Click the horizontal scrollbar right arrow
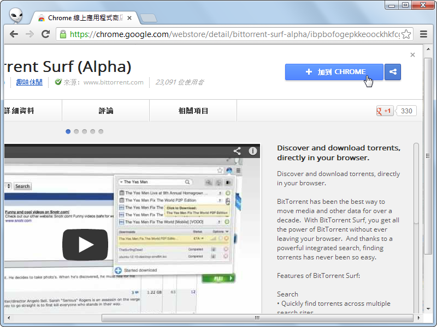This screenshot has height=327, width=437. point(418,318)
